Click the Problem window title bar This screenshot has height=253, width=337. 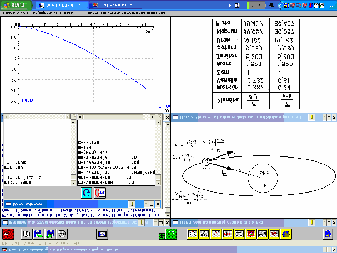click(x=85, y=222)
